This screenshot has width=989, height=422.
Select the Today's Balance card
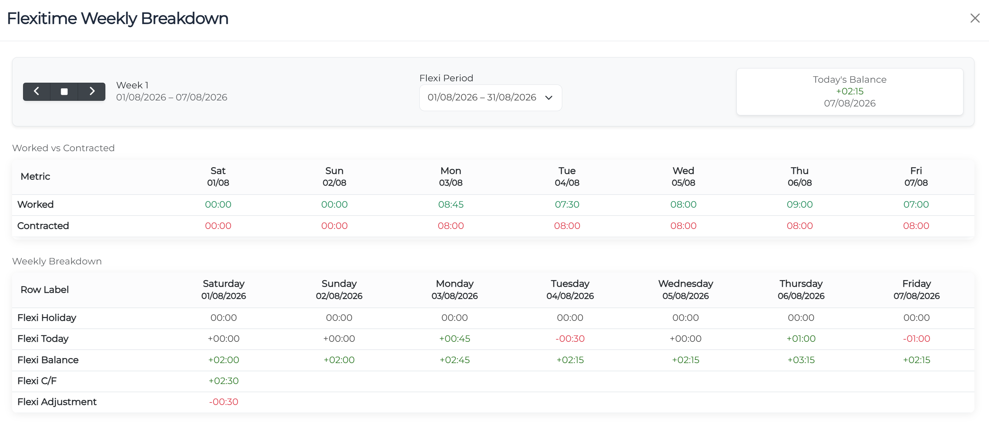pos(849,91)
